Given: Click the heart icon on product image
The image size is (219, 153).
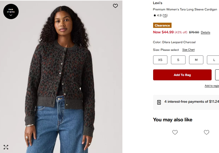Looking at the screenshot, I should [115, 6].
